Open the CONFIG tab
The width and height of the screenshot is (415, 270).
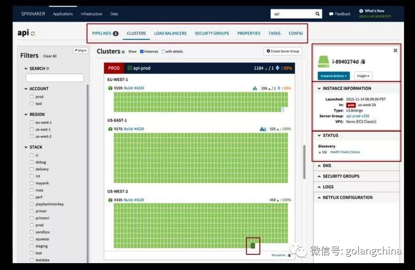click(x=296, y=33)
